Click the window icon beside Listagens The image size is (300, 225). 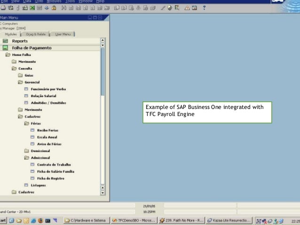coord(26,185)
